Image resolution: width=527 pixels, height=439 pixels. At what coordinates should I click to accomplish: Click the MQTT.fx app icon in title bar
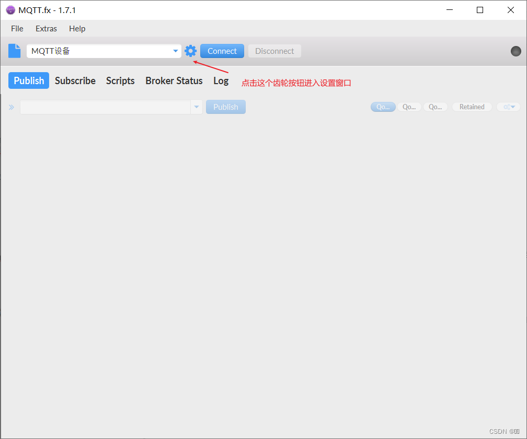tap(10, 10)
